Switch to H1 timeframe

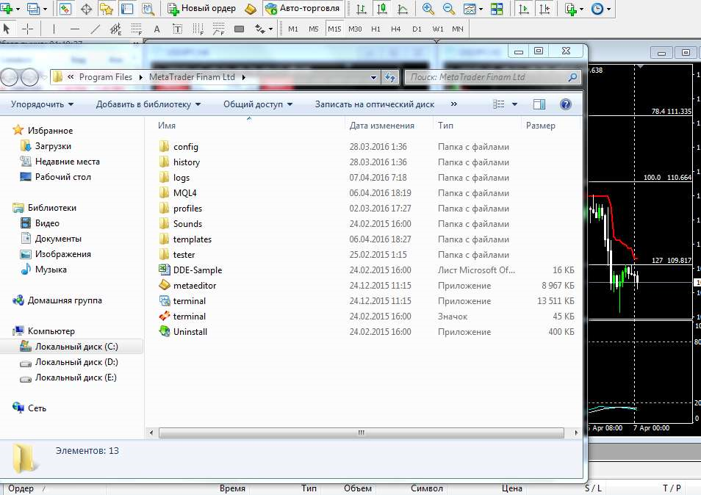[x=375, y=29]
